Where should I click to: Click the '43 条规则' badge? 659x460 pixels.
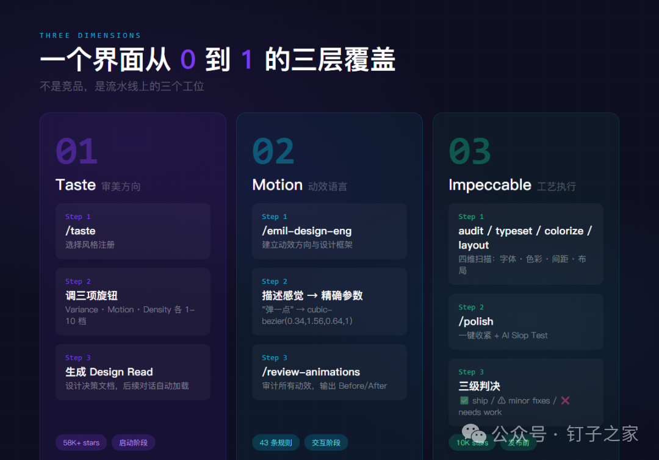coord(276,442)
